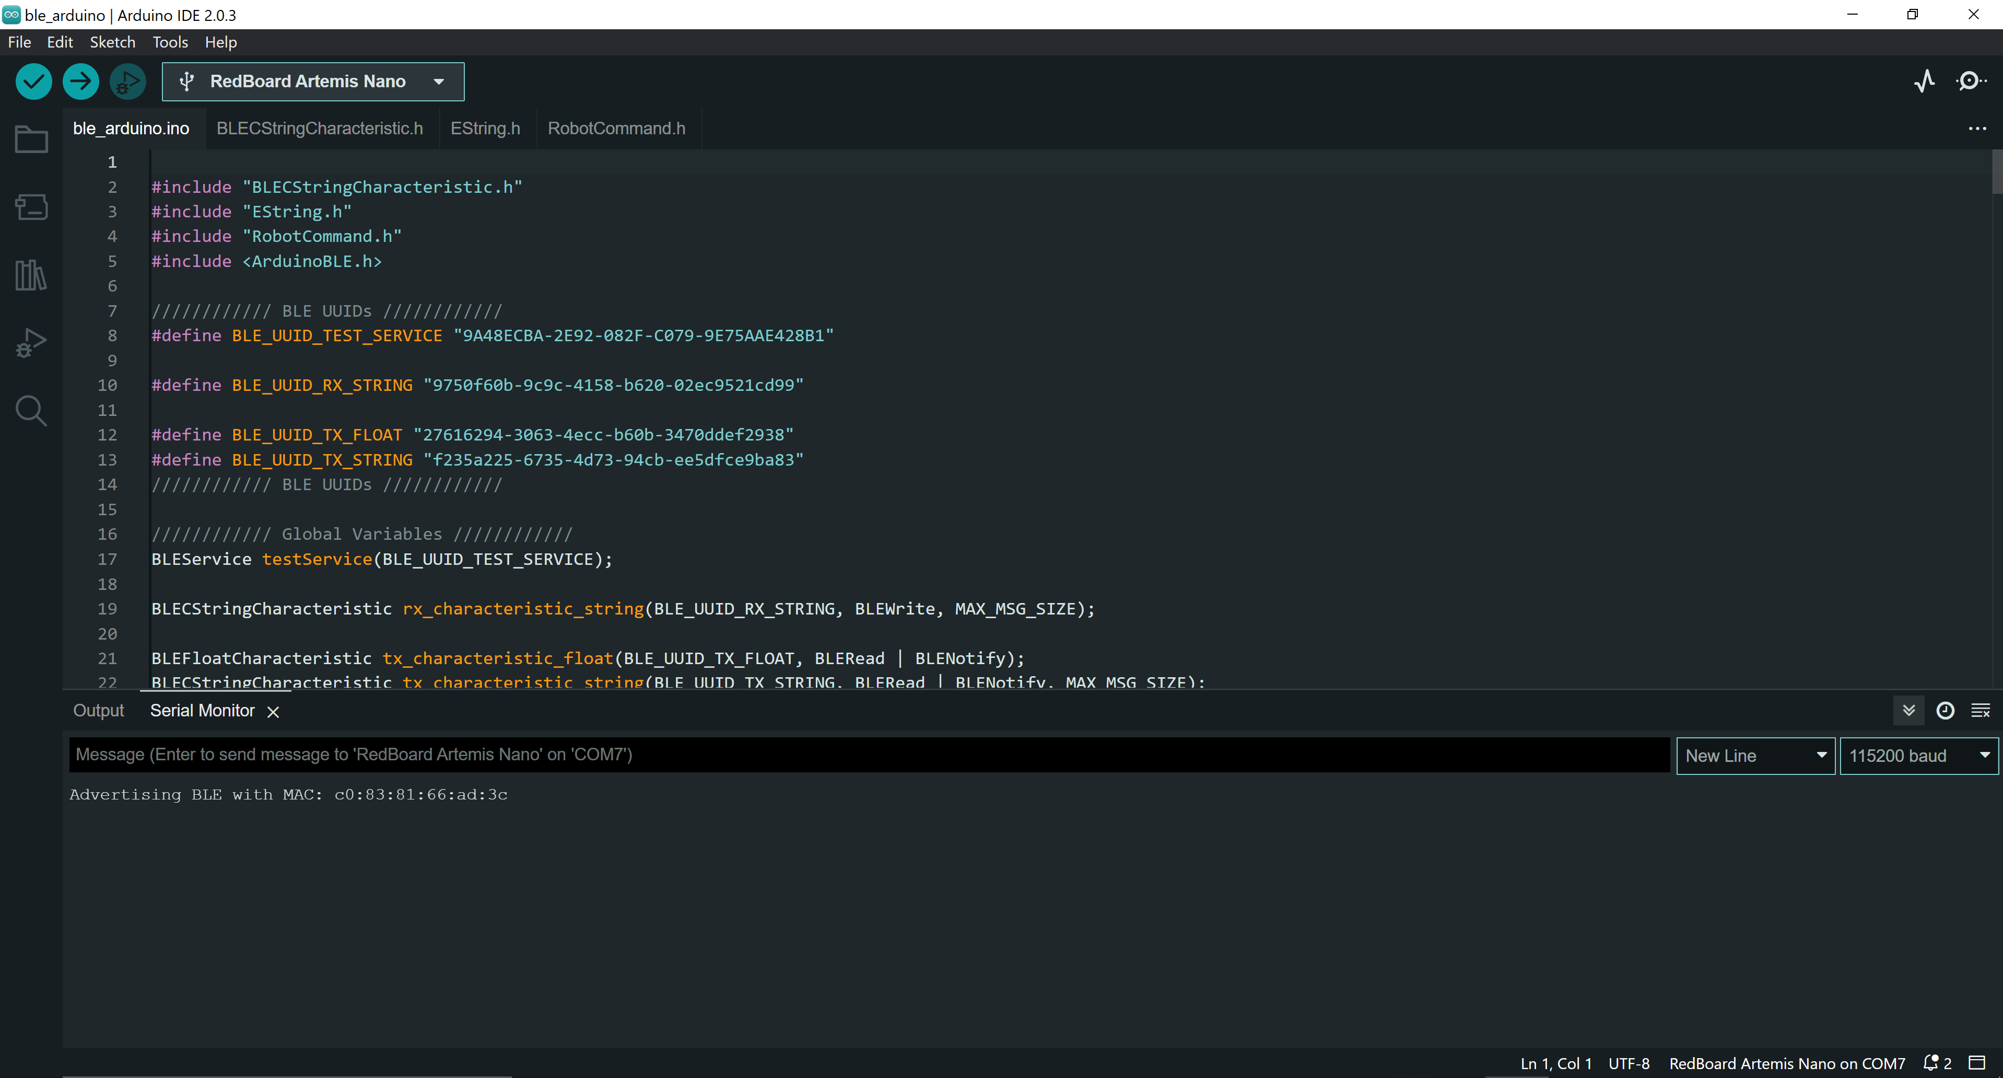
Task: Click the #include <ArduinoBLE.h> line
Action: click(266, 261)
